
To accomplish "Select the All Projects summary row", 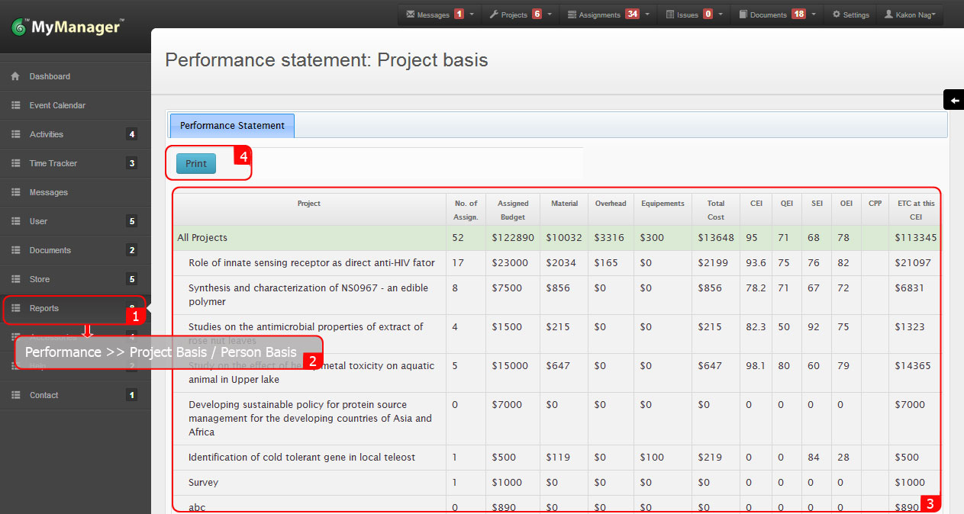I will (202, 238).
